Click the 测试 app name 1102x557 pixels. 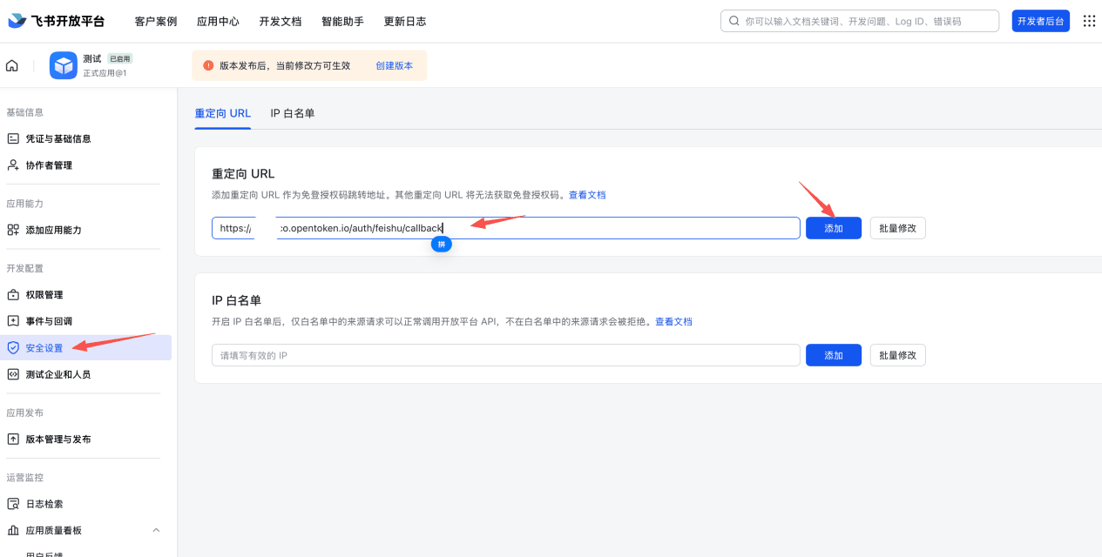tap(92, 58)
